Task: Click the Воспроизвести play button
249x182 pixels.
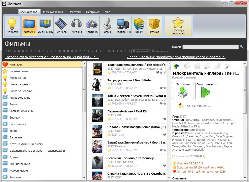Action: click(x=206, y=90)
